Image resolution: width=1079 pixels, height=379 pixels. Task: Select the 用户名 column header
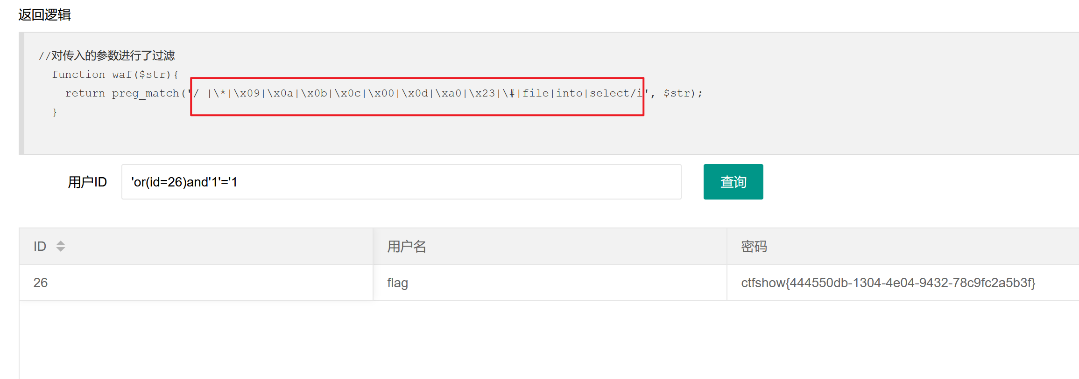[x=407, y=246]
